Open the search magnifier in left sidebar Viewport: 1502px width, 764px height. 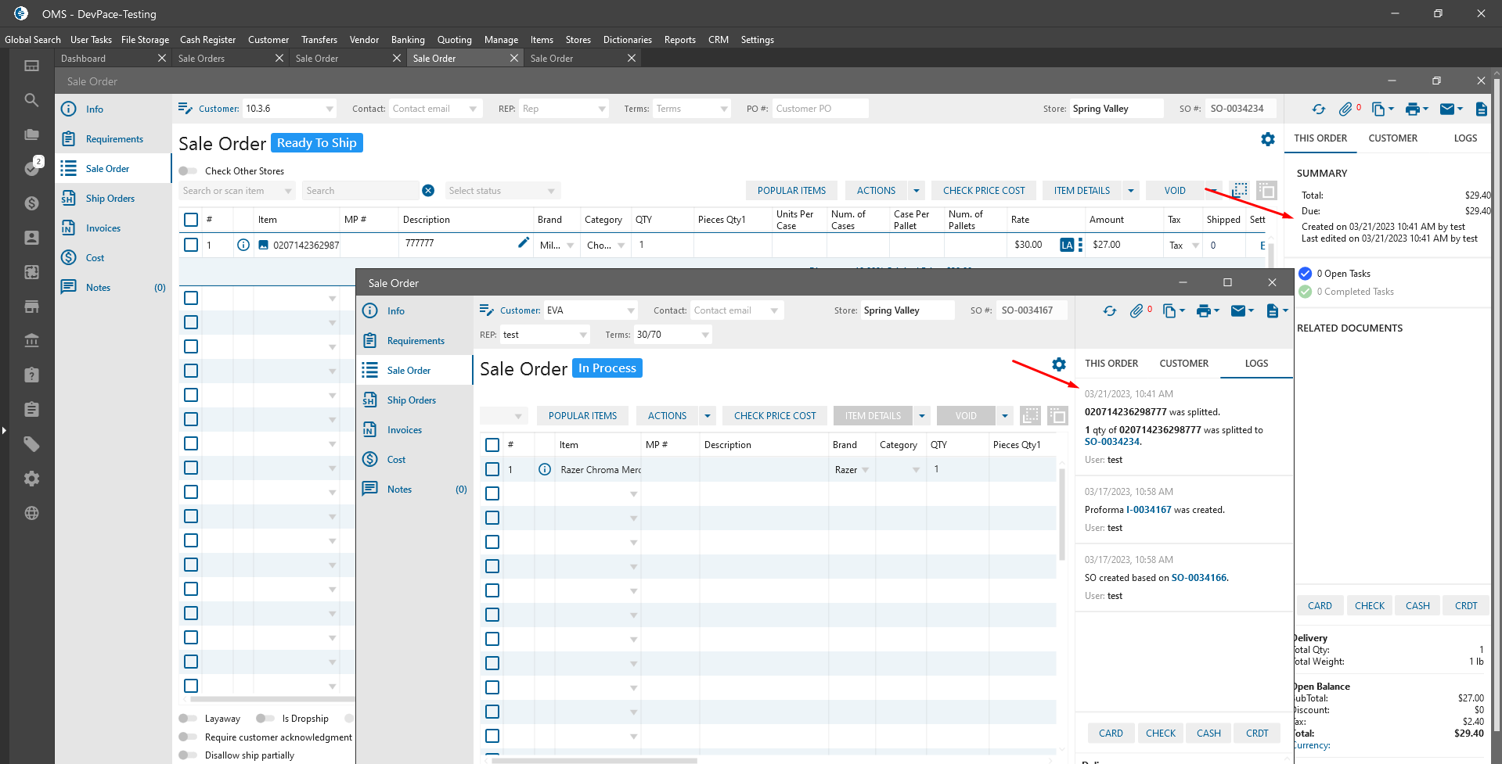[x=31, y=100]
